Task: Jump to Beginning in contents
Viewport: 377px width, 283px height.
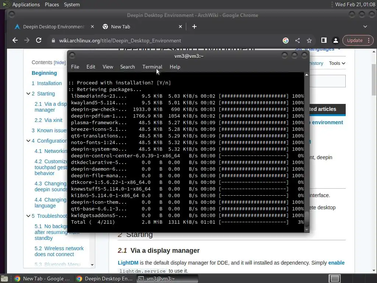Action: [x=44, y=73]
